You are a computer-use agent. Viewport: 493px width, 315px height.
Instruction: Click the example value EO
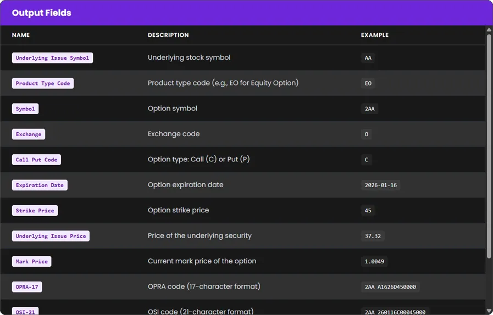(x=368, y=83)
